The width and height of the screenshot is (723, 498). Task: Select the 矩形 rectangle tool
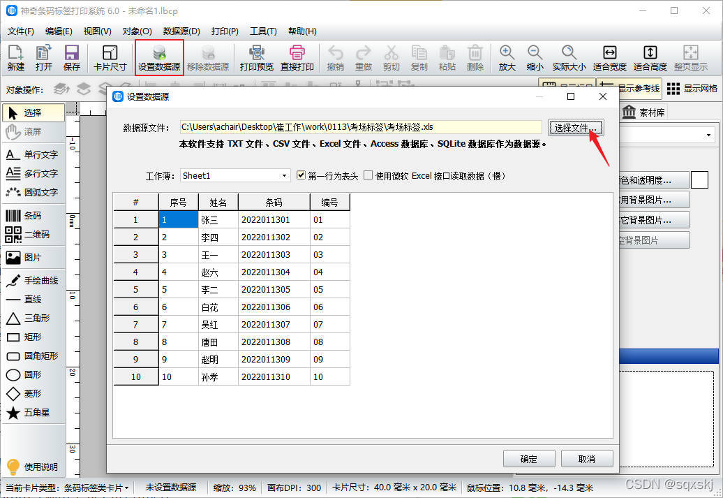pyautogui.click(x=33, y=337)
